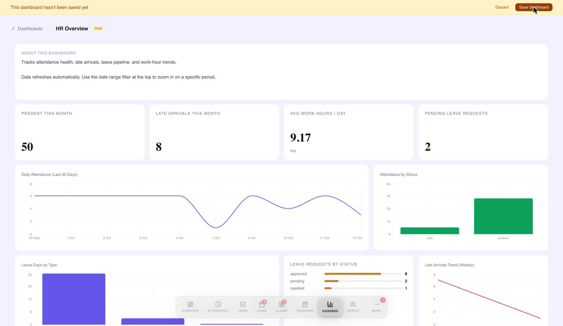This screenshot has width=563, height=326.
Task: Click the red late arrivals trend line
Action: [x=489, y=299]
